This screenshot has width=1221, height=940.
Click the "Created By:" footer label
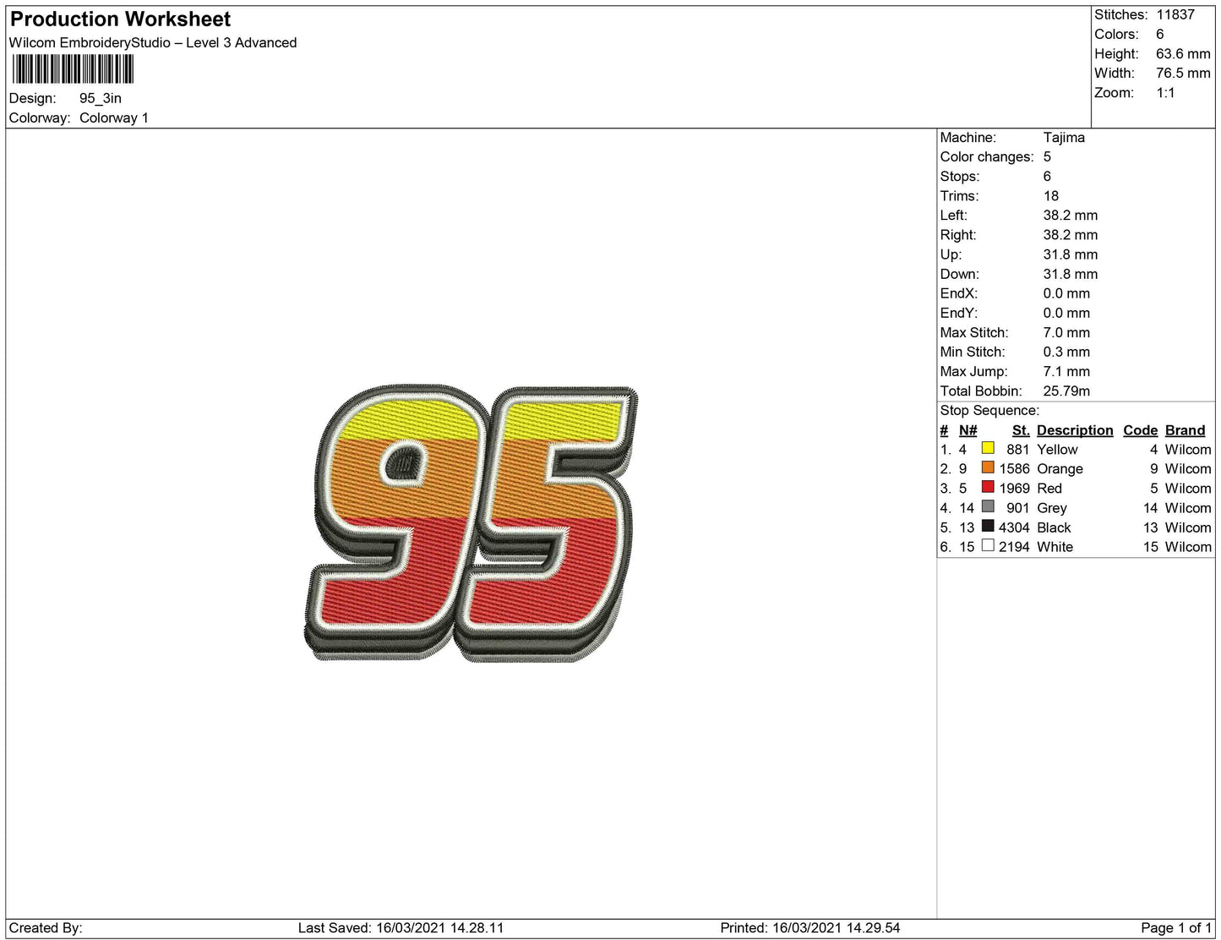pos(46,928)
